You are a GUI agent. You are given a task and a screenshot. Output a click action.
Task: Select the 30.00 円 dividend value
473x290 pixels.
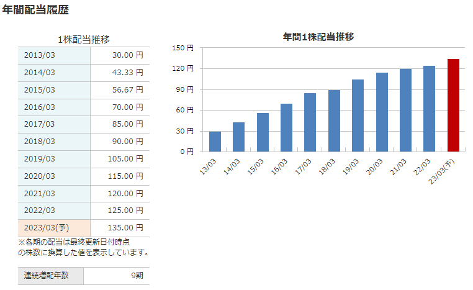click(x=128, y=55)
